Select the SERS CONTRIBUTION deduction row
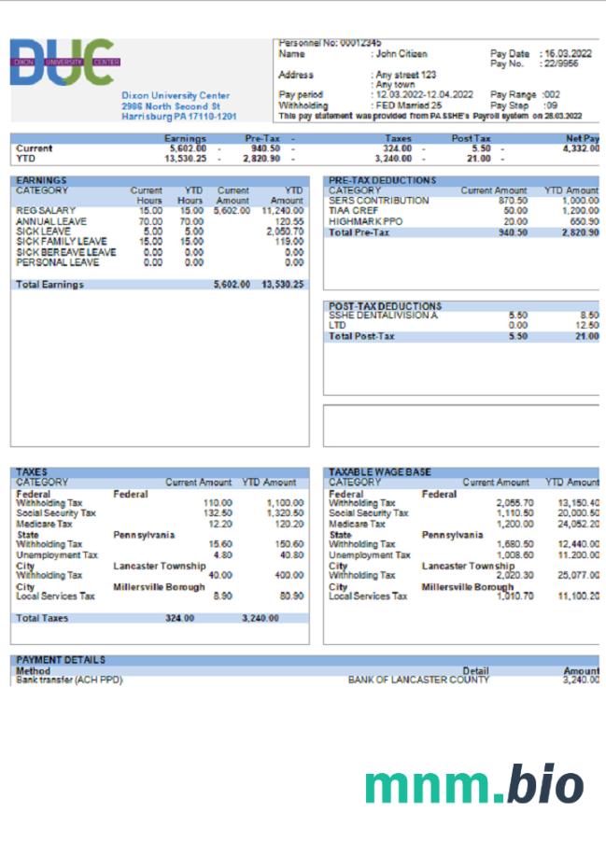The height and width of the screenshot is (842, 606). [379, 201]
